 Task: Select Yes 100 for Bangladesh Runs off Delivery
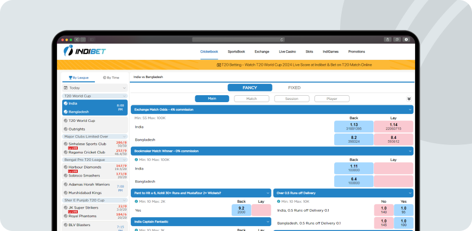click(x=403, y=223)
